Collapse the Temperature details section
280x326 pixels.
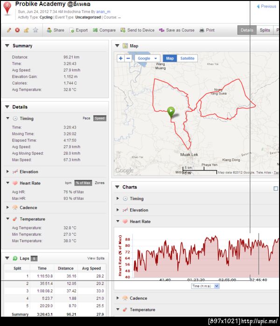[x=8, y=219]
